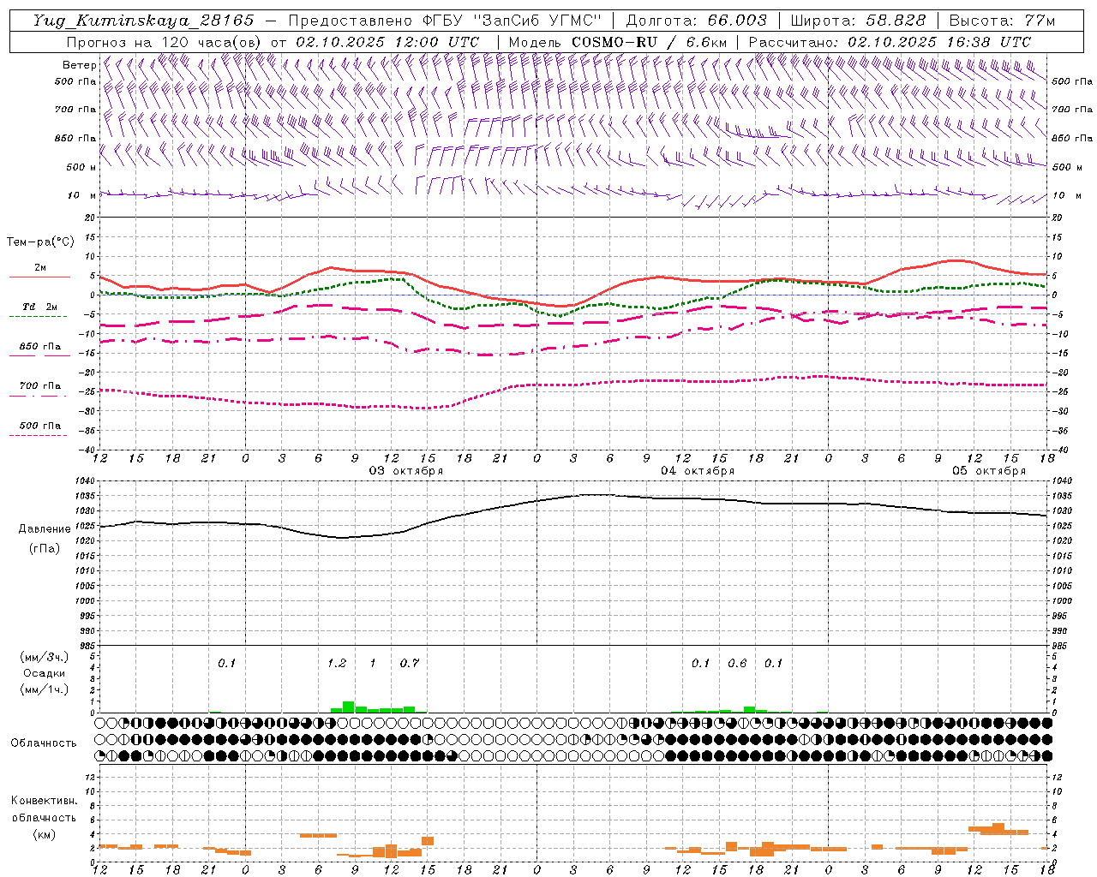
Task: Click the 04 октября date label
Action: (x=698, y=471)
